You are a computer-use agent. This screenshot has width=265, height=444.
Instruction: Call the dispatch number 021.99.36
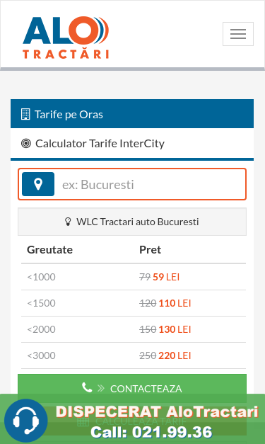151,433
